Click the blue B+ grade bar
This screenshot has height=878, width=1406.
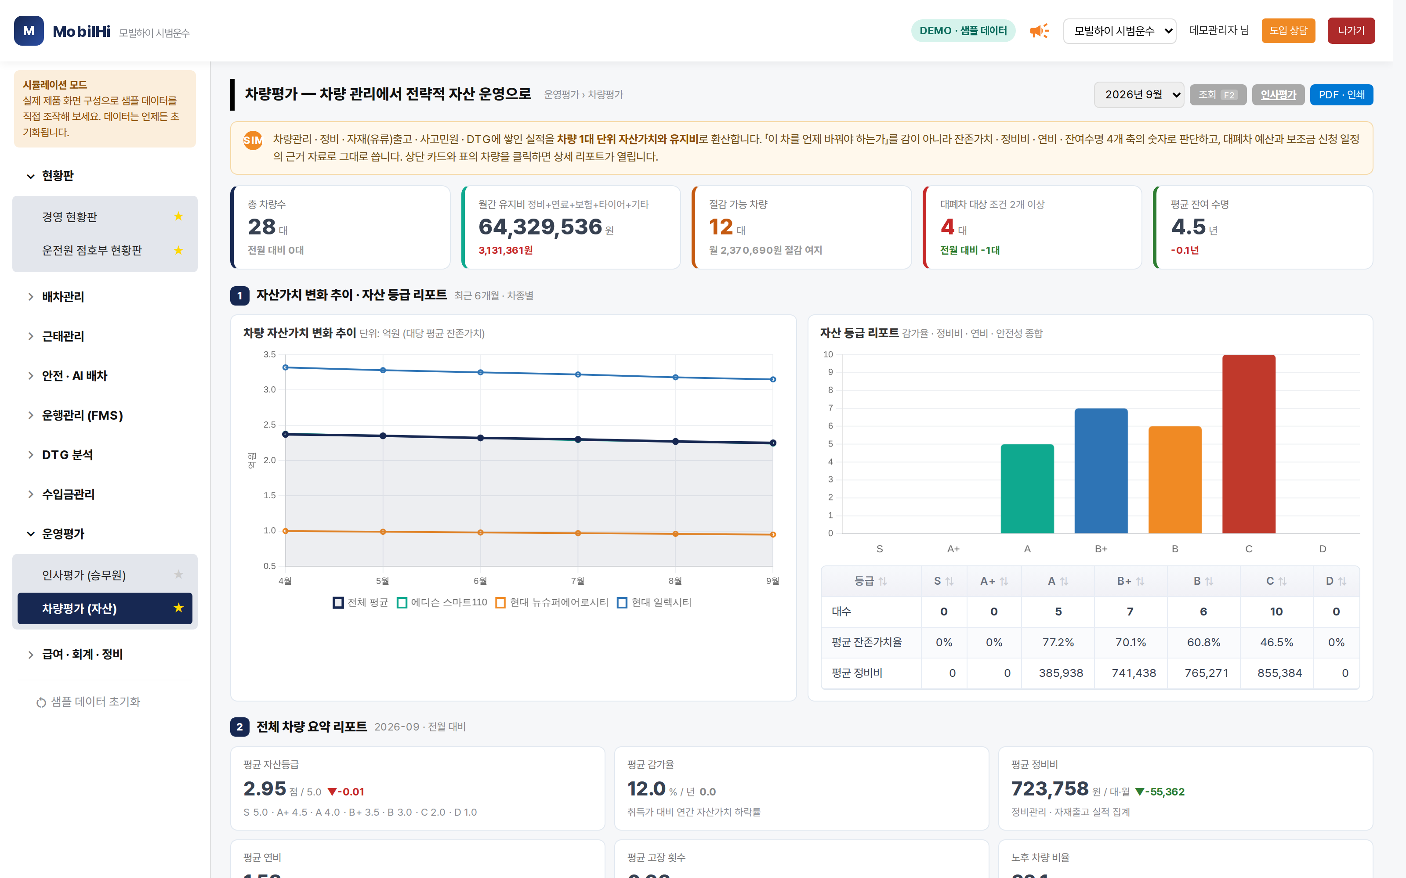click(x=1101, y=471)
